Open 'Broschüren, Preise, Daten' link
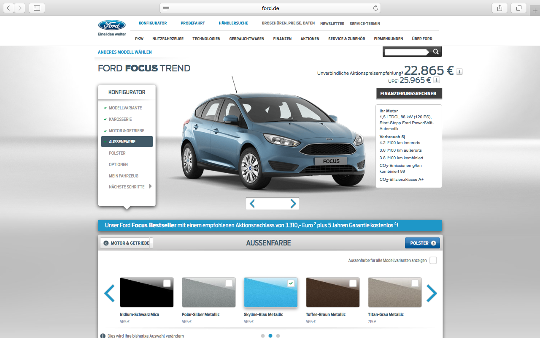Screen dimensions: 540x338 (x=288, y=23)
